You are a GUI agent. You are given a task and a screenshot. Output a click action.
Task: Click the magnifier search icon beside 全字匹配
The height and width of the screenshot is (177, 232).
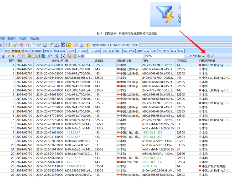[x=204, y=56]
